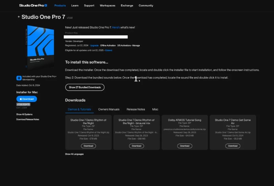Download Demo Get Some Air
The height and width of the screenshot is (186, 274).
[x=233, y=146]
